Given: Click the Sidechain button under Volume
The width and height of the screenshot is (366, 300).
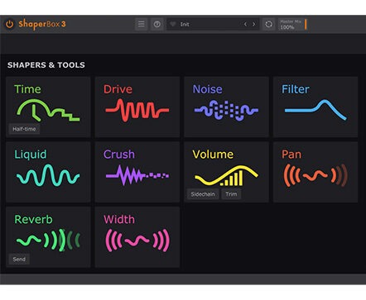Looking at the screenshot, I should [x=203, y=194].
